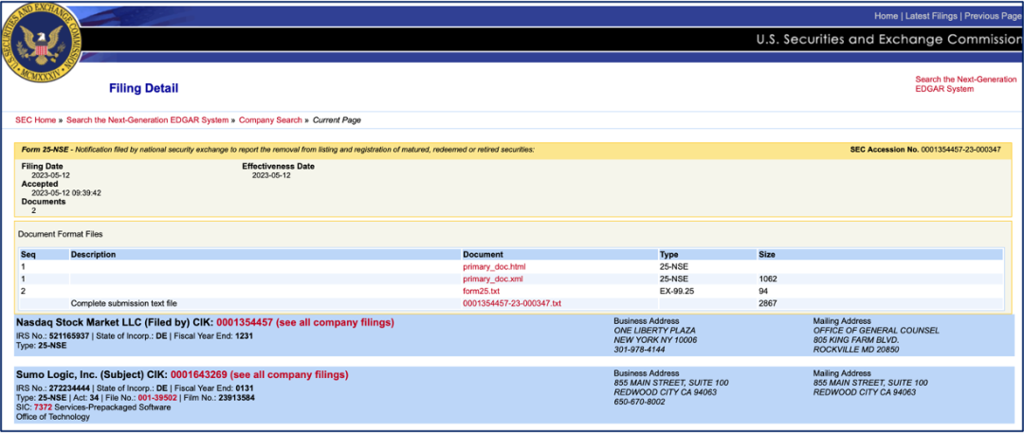
Task: Open primary_doc.html document
Action: pyautogui.click(x=494, y=267)
